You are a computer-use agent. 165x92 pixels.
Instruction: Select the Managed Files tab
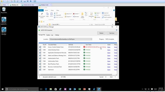(42, 35)
